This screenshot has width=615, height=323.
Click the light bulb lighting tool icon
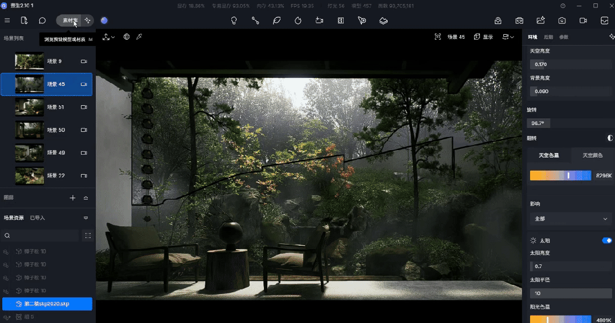point(234,20)
